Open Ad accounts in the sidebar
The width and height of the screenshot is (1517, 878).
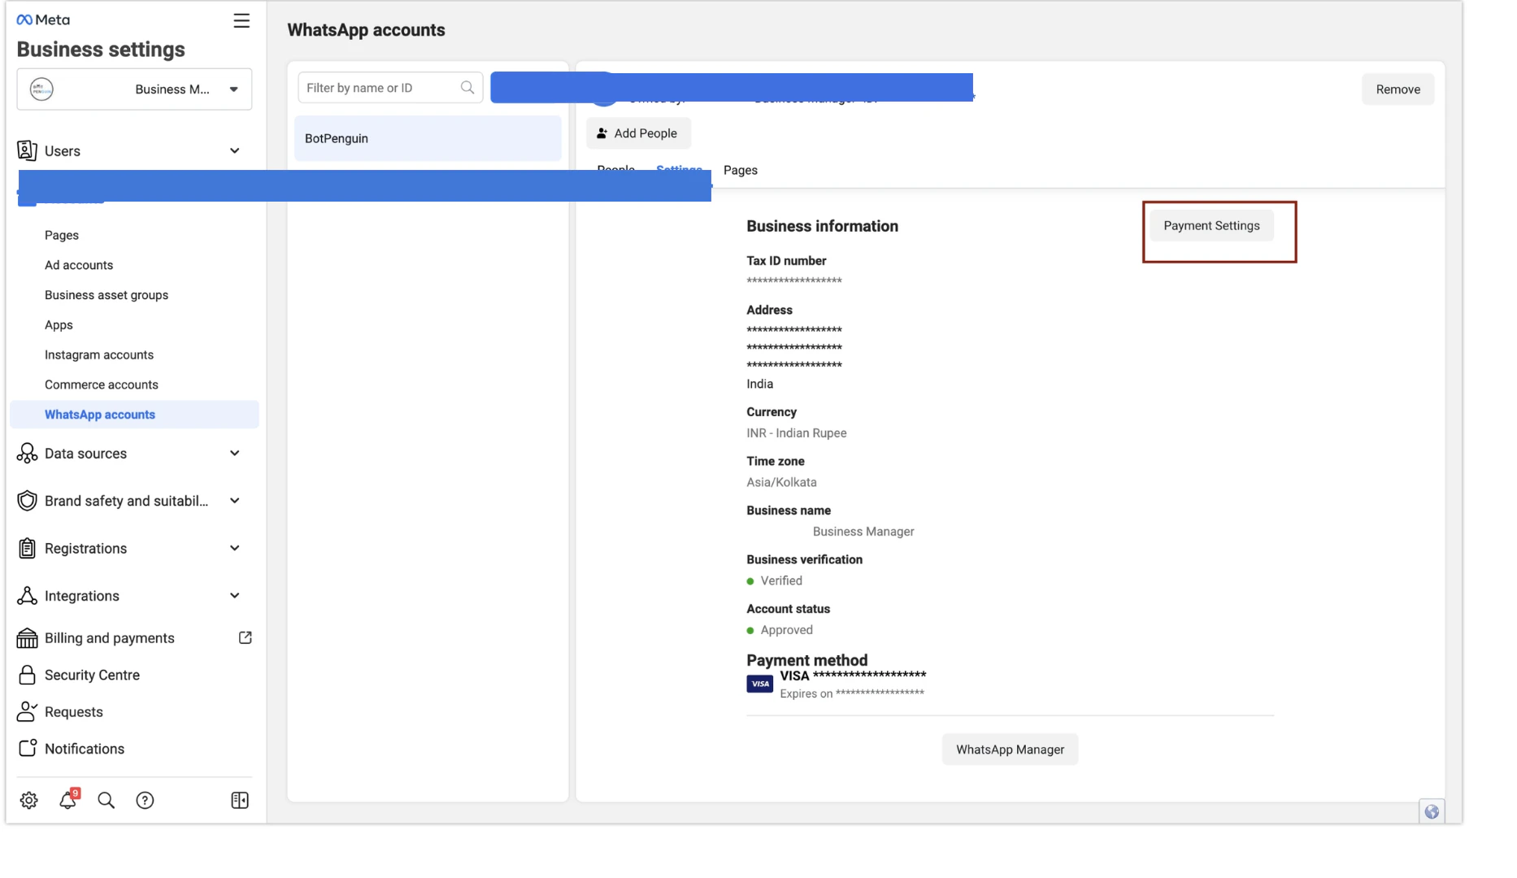[x=79, y=265]
